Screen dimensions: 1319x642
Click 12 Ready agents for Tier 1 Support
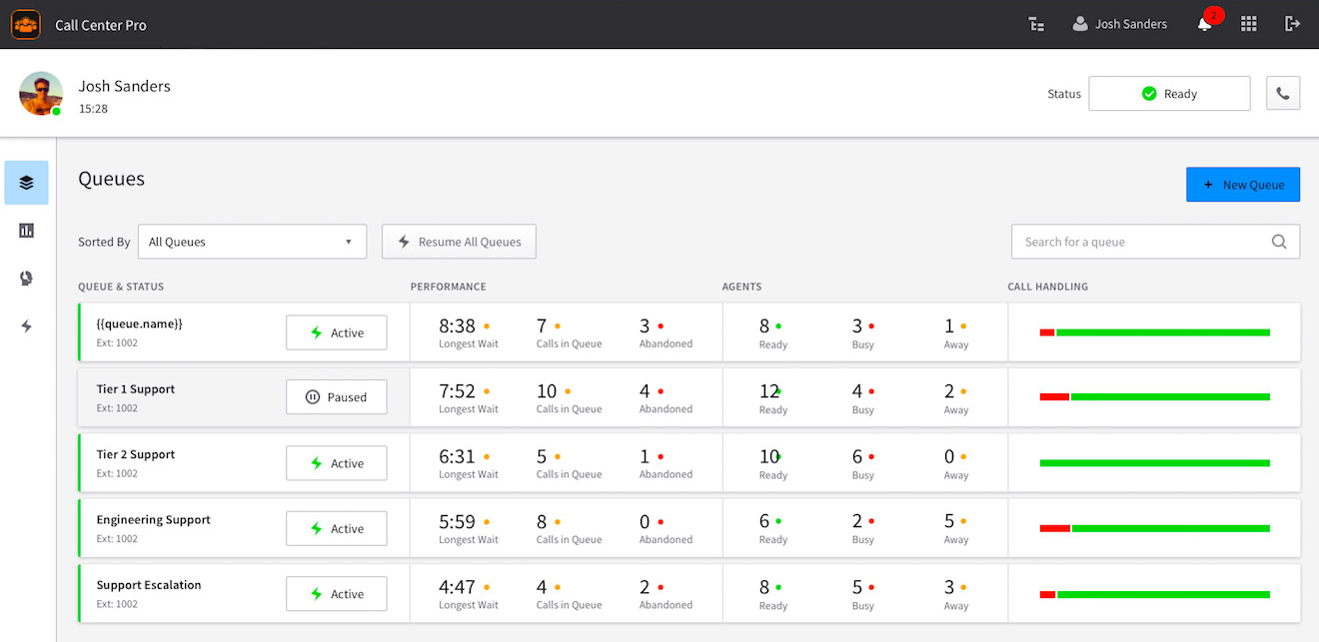[x=769, y=391]
